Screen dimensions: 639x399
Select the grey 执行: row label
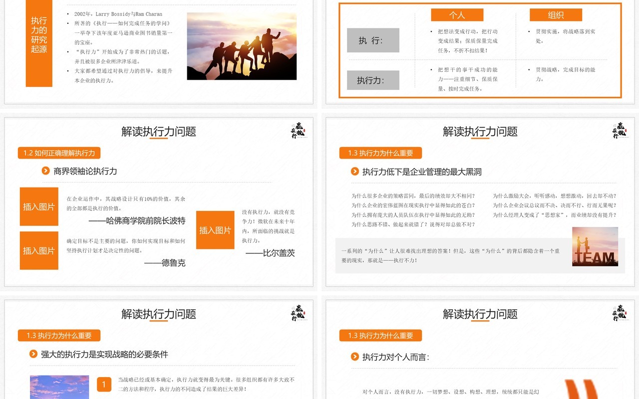pyautogui.click(x=373, y=40)
